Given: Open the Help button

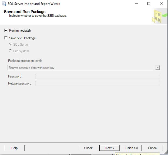Looking at the screenshot, I should (x=14, y=148).
